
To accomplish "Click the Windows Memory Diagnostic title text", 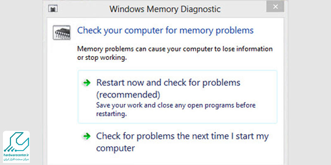I will (165, 9).
